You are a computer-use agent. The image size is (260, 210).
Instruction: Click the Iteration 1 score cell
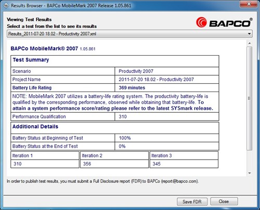click(45, 164)
